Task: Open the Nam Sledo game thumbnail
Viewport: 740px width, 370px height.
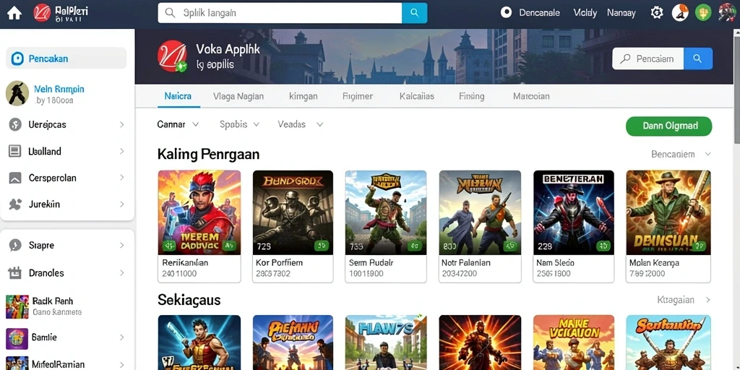Action: (573, 212)
